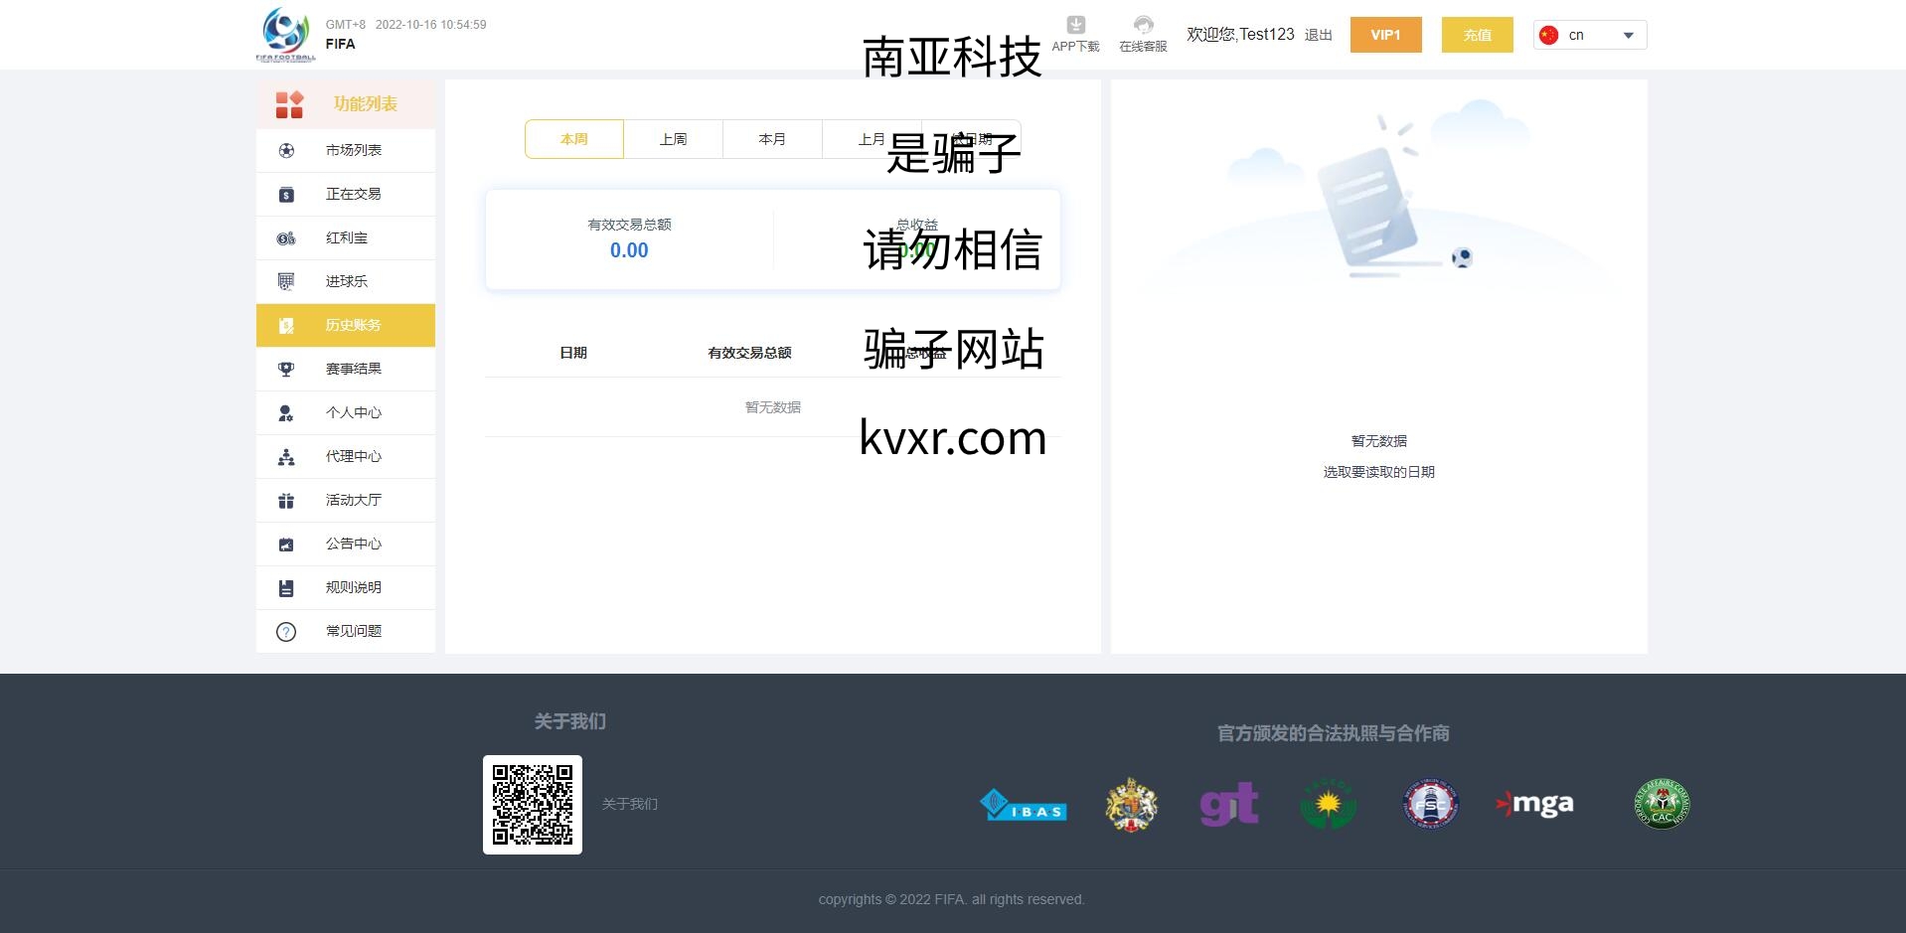1906x933 pixels.
Task: Click the APP下载 download icon
Action: [1075, 25]
